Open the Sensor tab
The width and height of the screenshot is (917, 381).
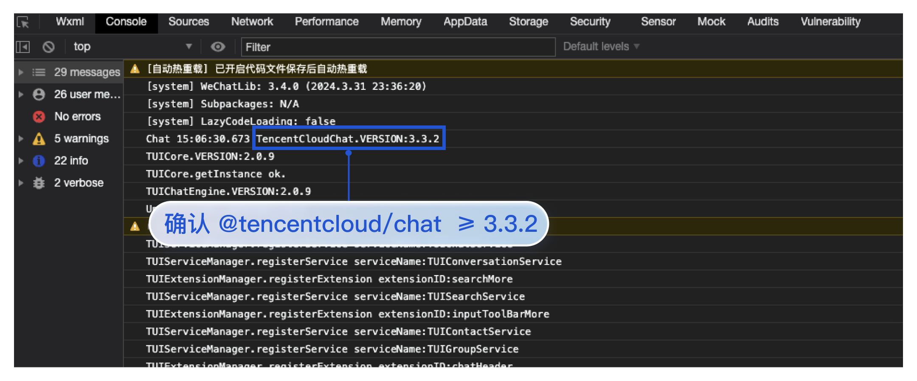coord(658,22)
